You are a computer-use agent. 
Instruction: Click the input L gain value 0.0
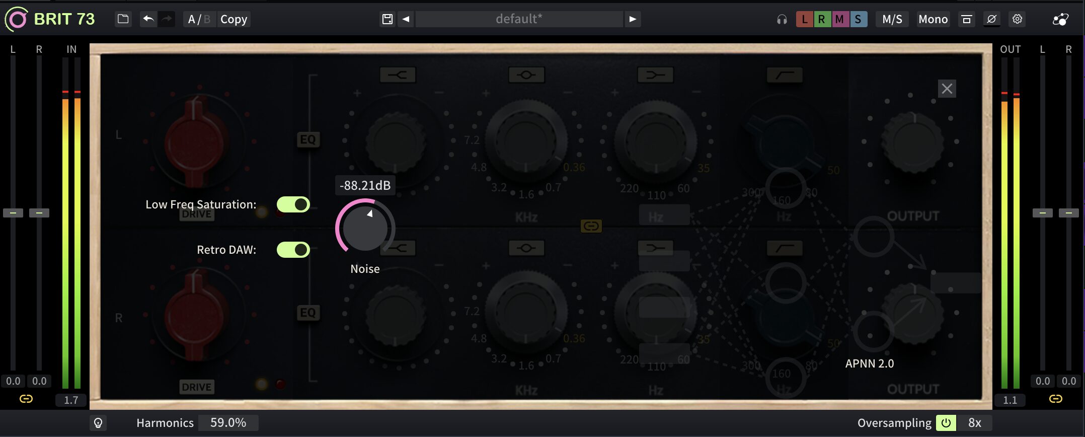pyautogui.click(x=13, y=381)
